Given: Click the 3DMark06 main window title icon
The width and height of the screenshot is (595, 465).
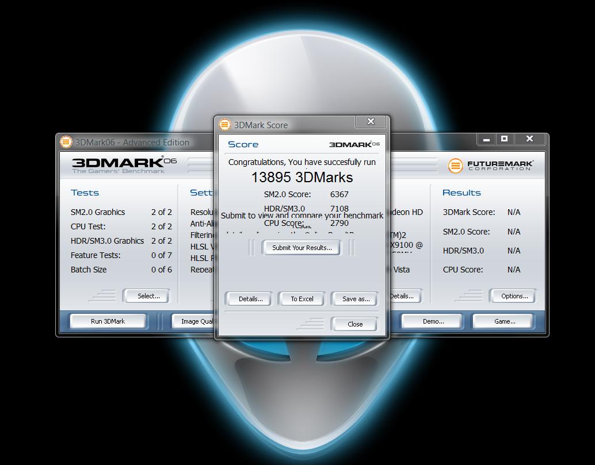Looking at the screenshot, I should pyautogui.click(x=66, y=142).
